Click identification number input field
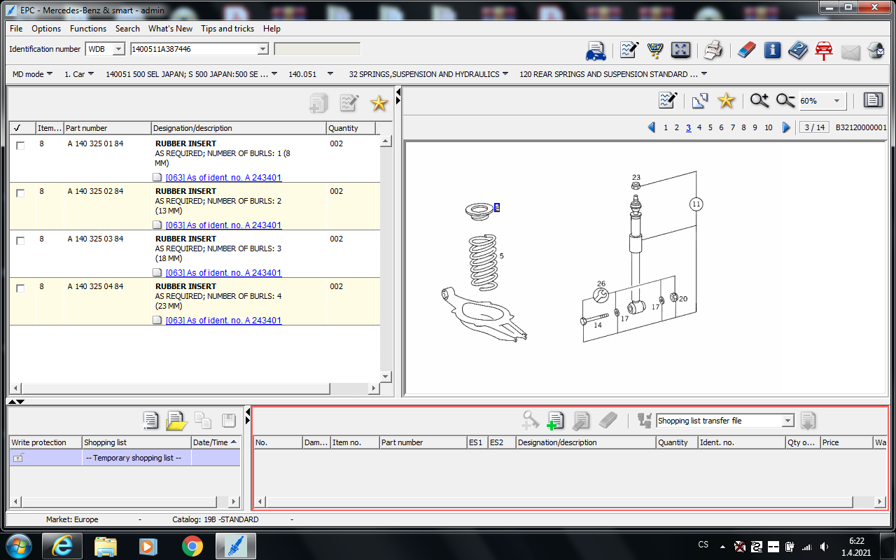The width and height of the screenshot is (896, 560). click(x=193, y=49)
